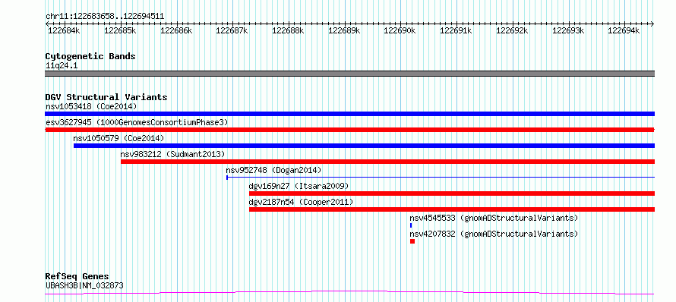Open the dgv2187n54 (Cooper2011) label
Image resolution: width=676 pixels, height=302 pixels.
tap(301, 202)
